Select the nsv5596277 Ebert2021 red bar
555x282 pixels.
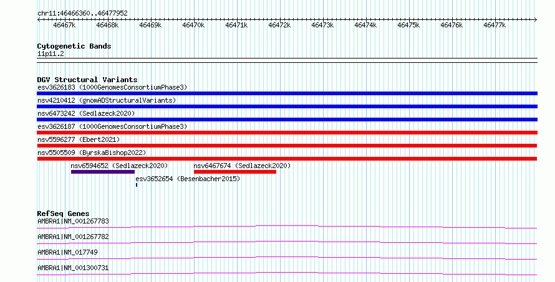coord(287,146)
